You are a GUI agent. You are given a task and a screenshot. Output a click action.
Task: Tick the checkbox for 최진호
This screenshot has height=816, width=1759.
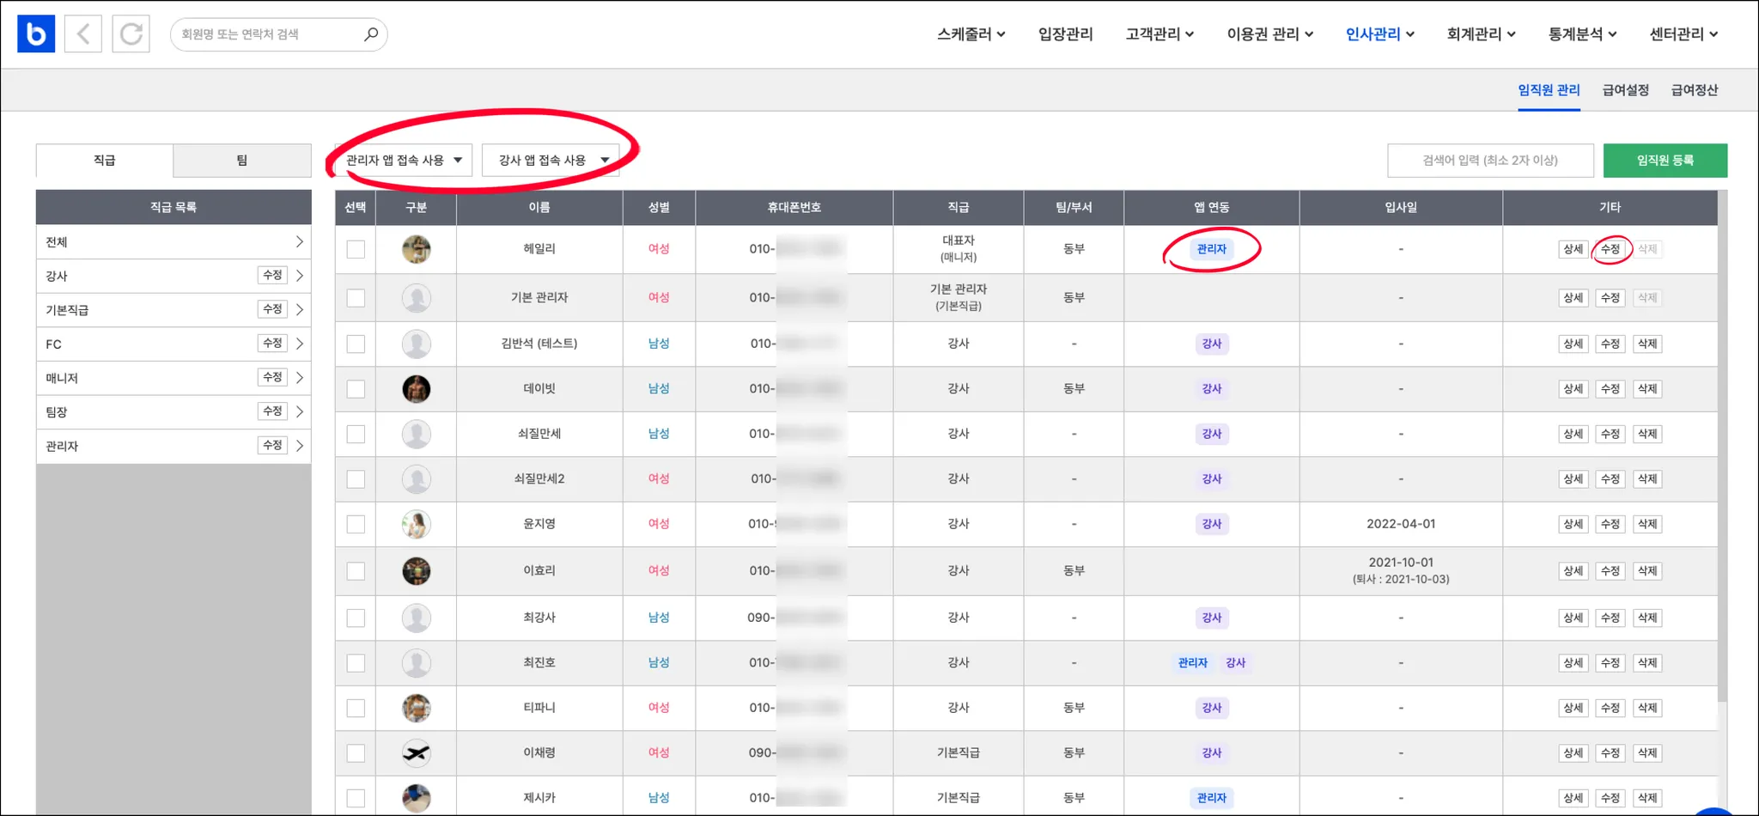(x=356, y=663)
